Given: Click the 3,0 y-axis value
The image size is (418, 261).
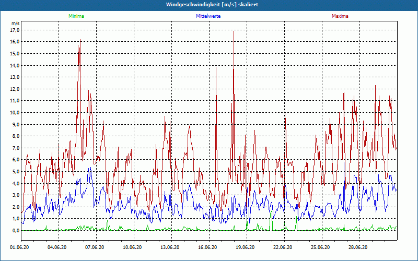Looking at the screenshot, I should 16,195.
